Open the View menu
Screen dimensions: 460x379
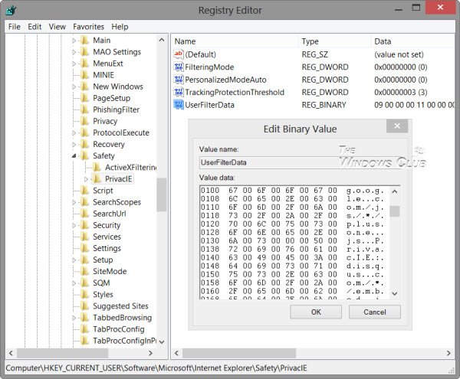[x=58, y=27]
